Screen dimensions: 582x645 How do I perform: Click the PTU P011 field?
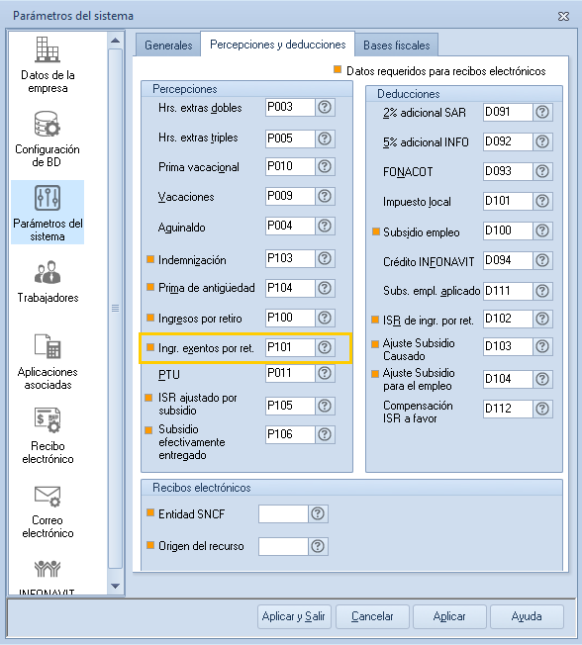pos(290,373)
